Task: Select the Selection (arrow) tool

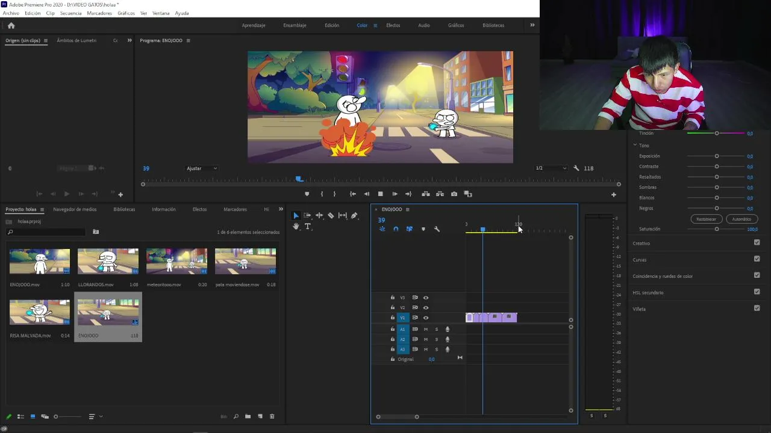Action: [x=296, y=215]
